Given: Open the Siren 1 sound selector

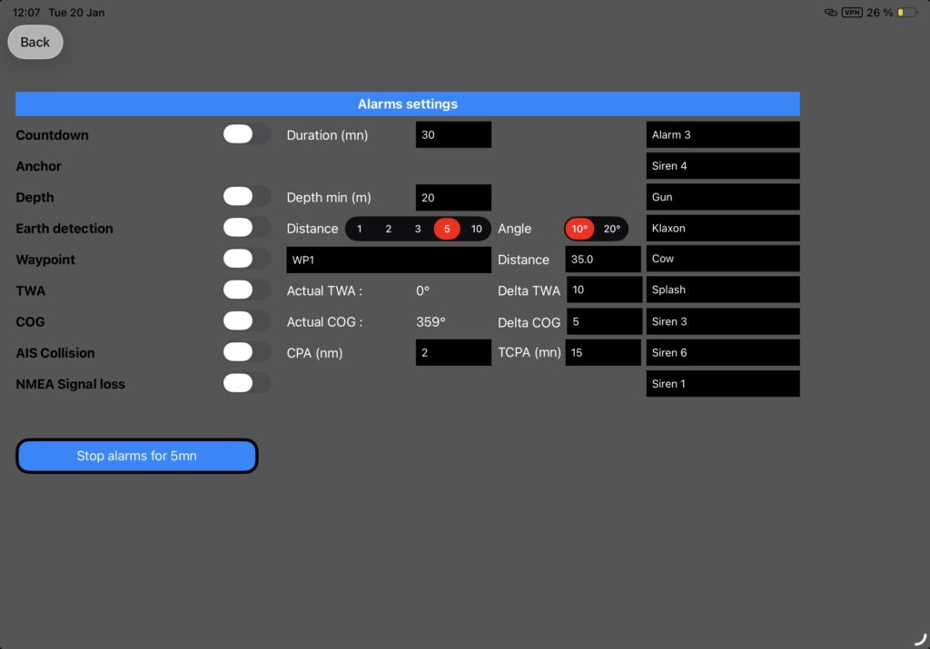Looking at the screenshot, I should pos(722,383).
